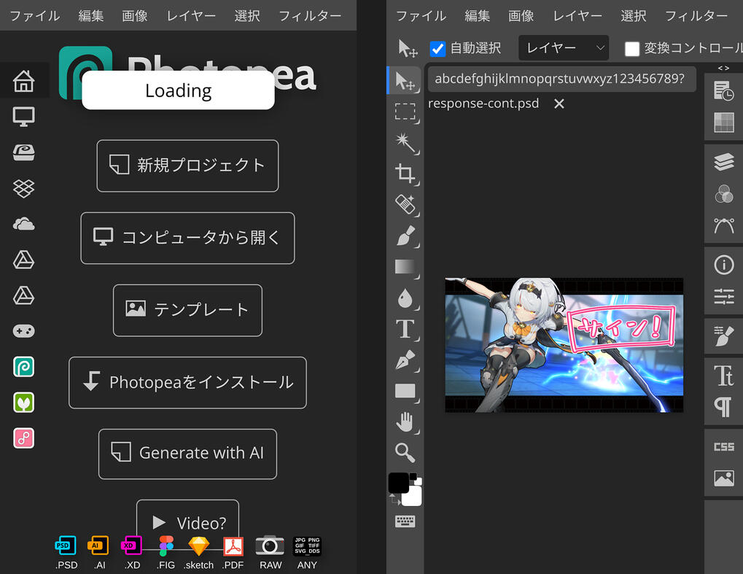This screenshot has height=574, width=743.
Task: Open レイヤー menu in right window
Action: 577,15
